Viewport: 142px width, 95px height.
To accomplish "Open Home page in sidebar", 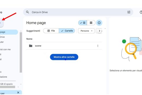I will [x=9, y=32].
